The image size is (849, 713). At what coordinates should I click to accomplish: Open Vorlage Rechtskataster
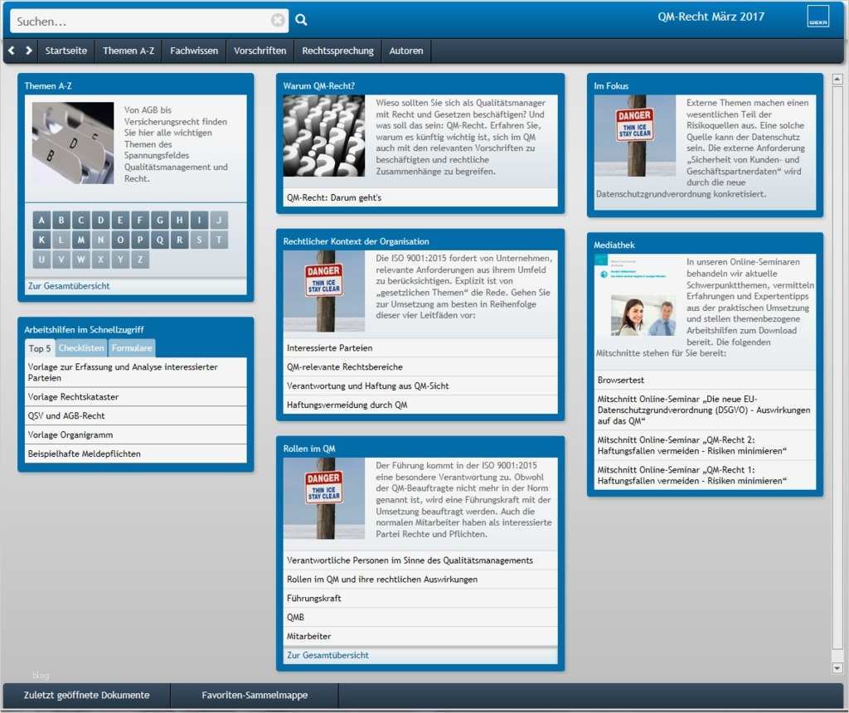pos(135,397)
